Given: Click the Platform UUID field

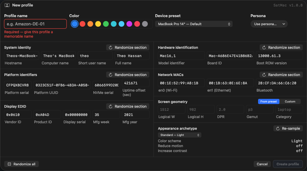Looking at the screenshot, I should click(x=62, y=85).
